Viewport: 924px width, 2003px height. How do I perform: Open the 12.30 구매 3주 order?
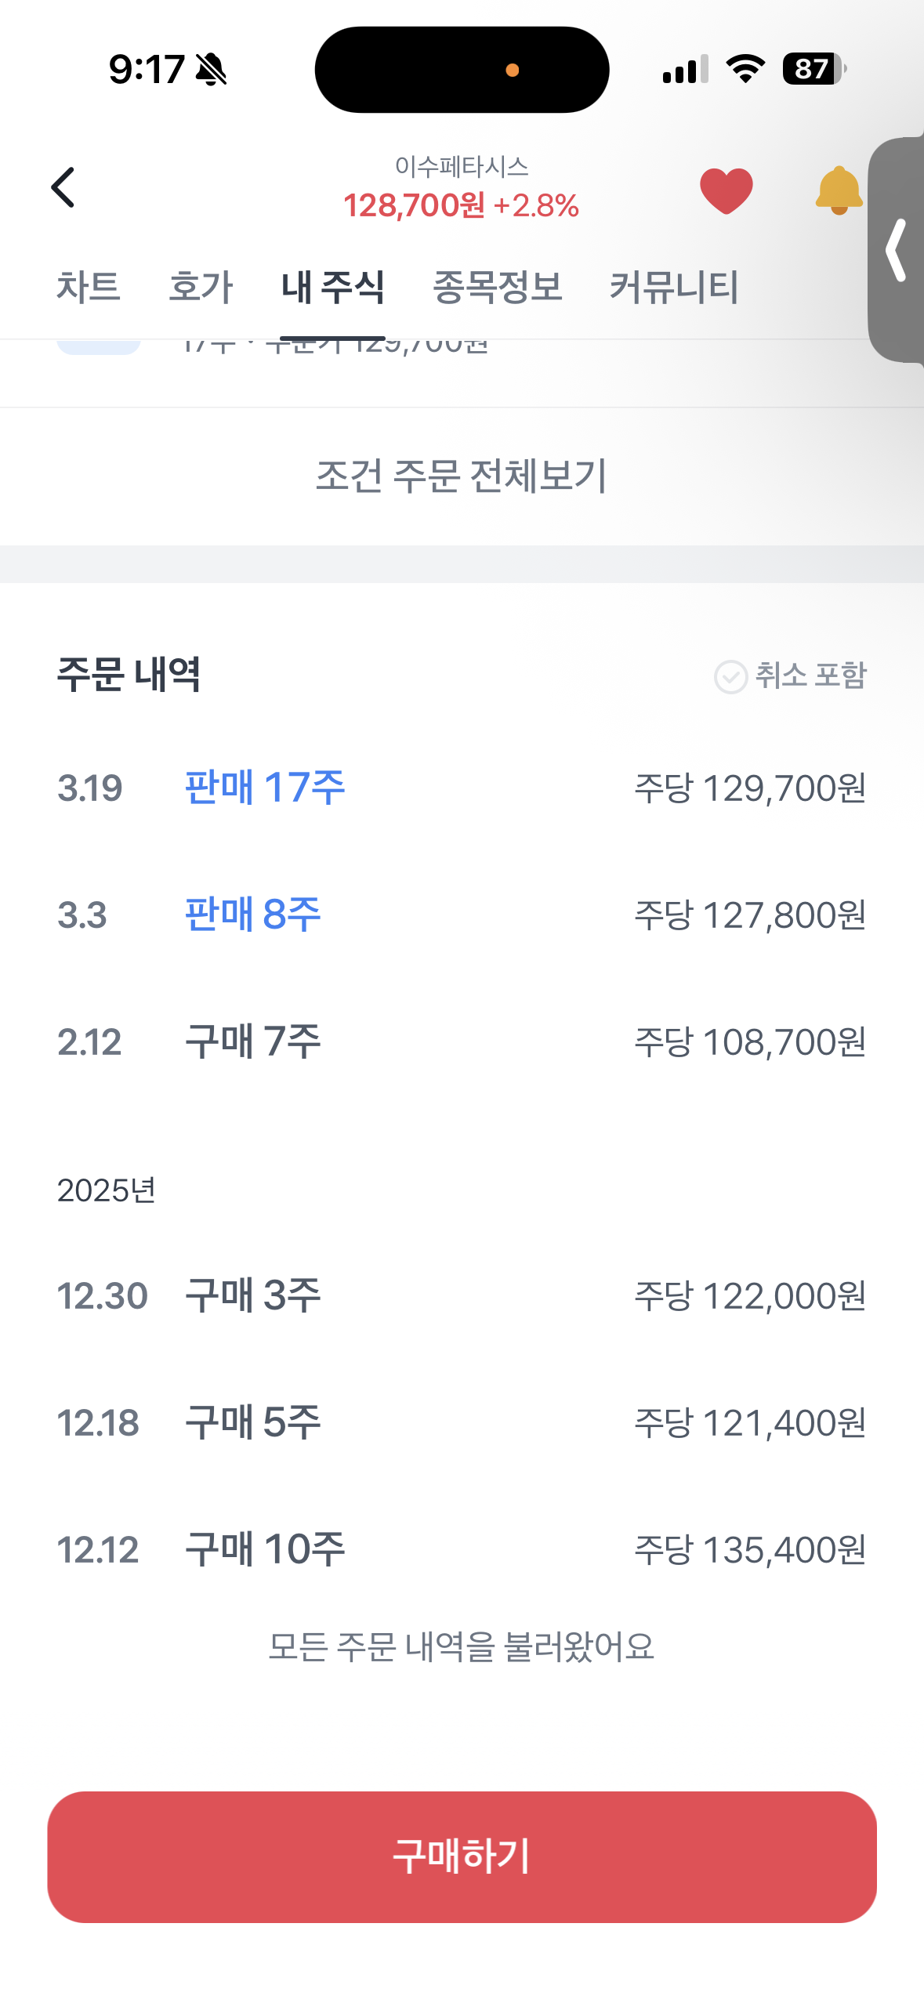[461, 1295]
